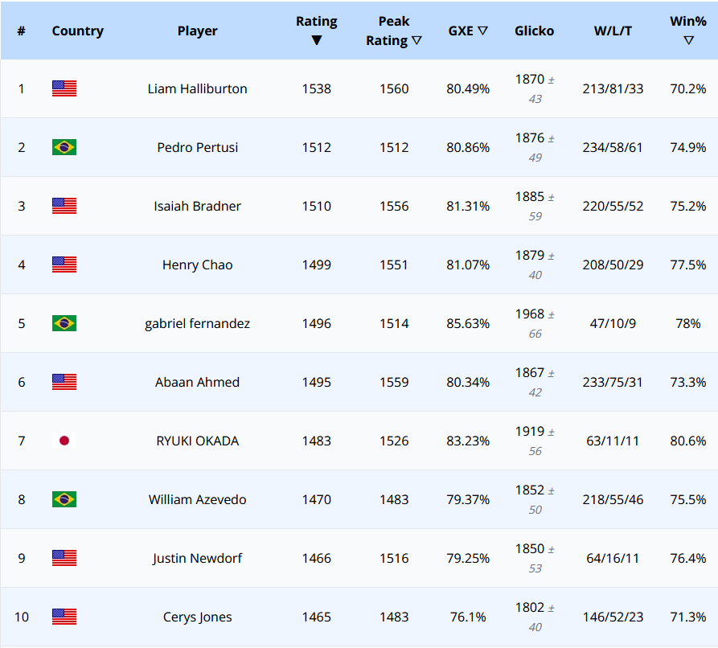Click the # column header
The height and width of the screenshot is (648, 718).
[21, 31]
